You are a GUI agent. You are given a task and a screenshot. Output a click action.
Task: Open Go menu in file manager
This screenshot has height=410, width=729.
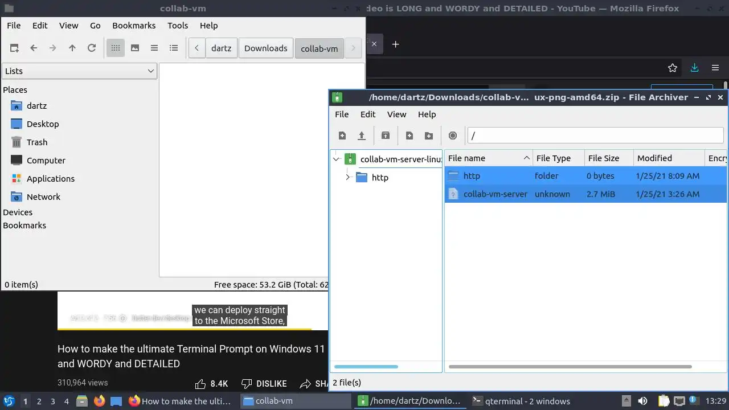(95, 26)
